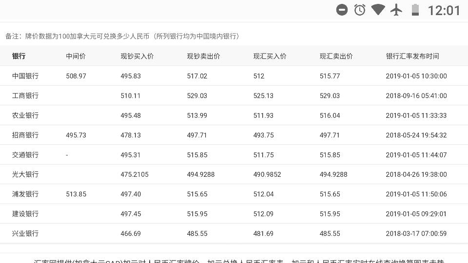Image resolution: width=468 pixels, height=263 pixels.
Task: Click 交通银行 cash buy price 495.31
Action: coord(131,155)
